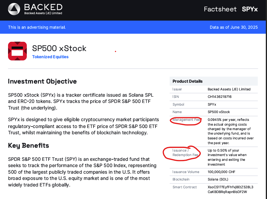
Task: Click the Solana (SOL) value
Action: (x=218, y=179)
